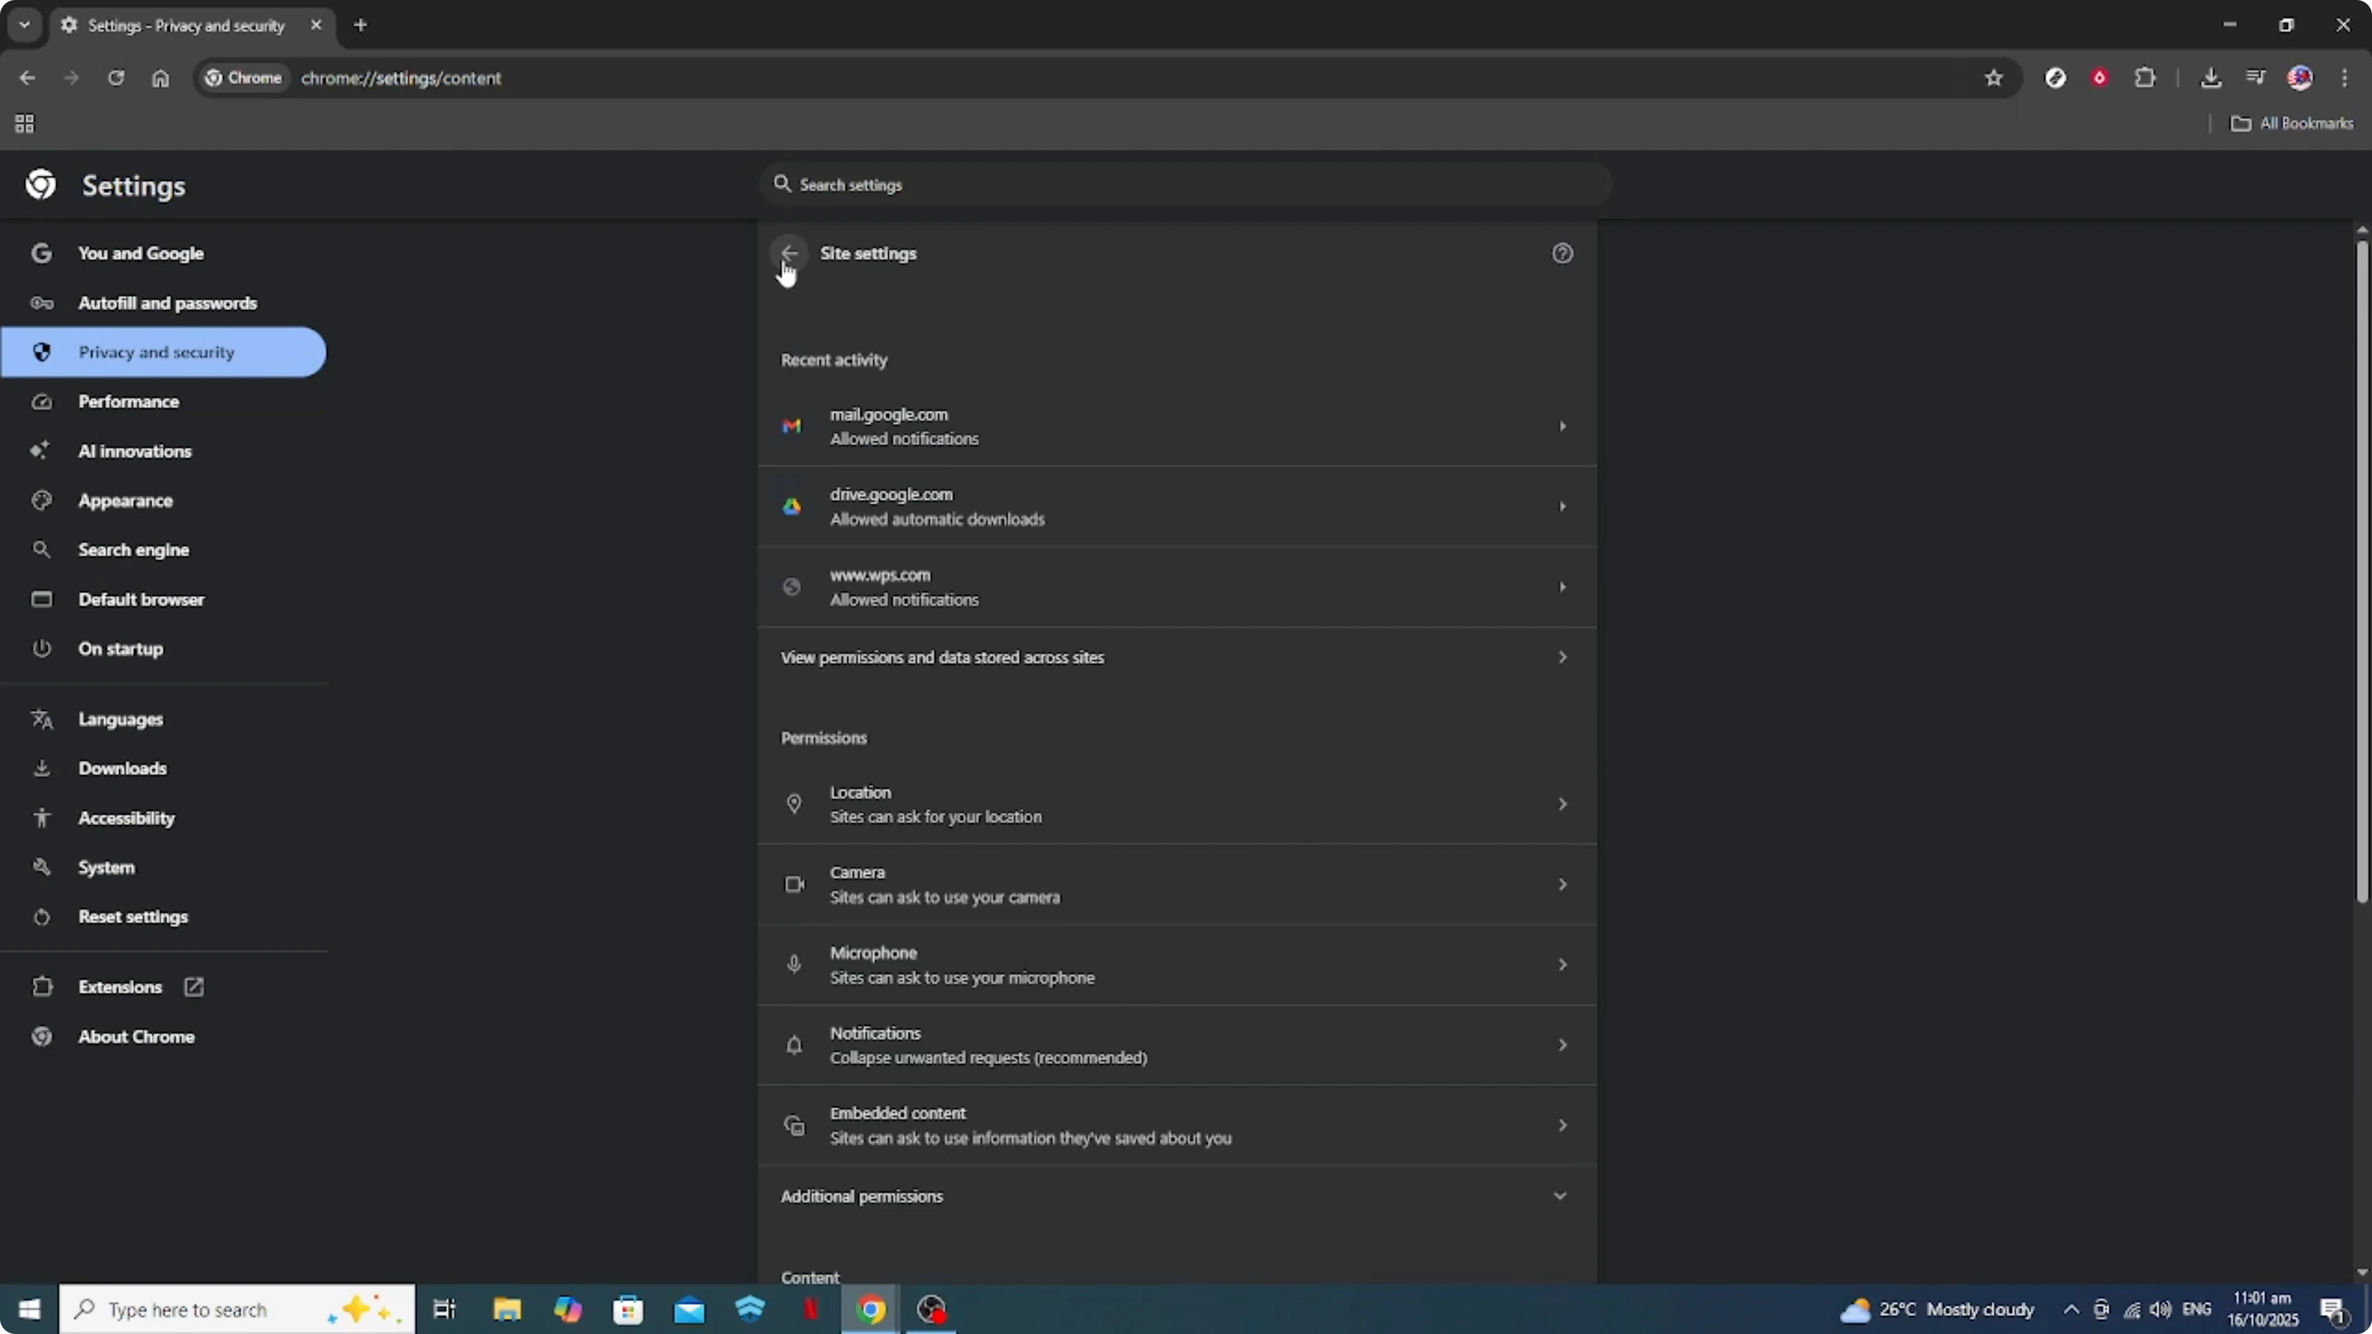This screenshot has height=1334, width=2372.
Task: Click the bookmark star in address bar
Action: click(1994, 78)
